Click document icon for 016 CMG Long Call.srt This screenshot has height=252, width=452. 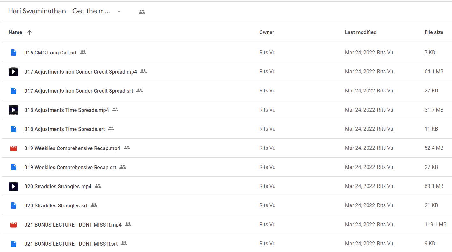click(13, 53)
